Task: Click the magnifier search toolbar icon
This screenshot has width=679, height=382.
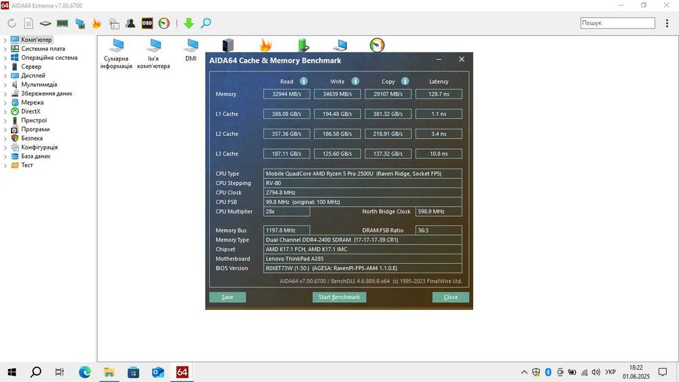Action: tap(206, 23)
